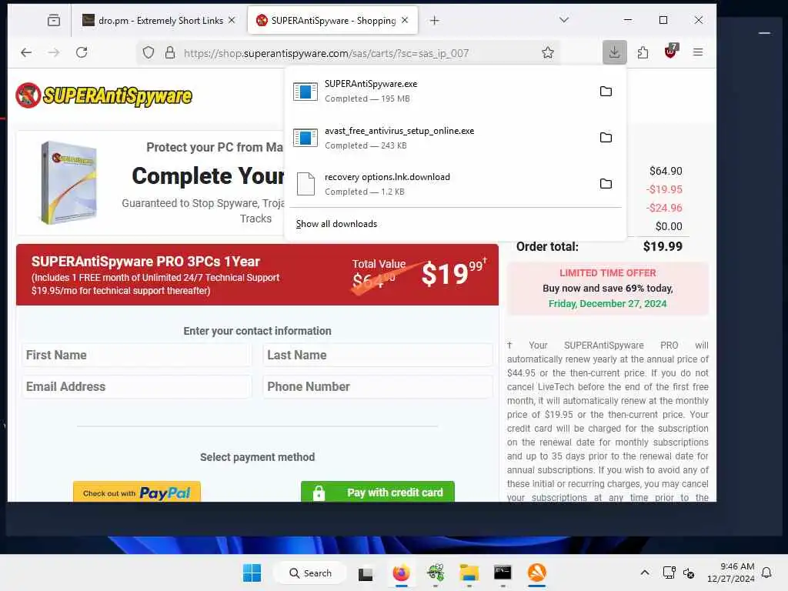
Task: Open tracking protection shield icon
Action: 149,52
